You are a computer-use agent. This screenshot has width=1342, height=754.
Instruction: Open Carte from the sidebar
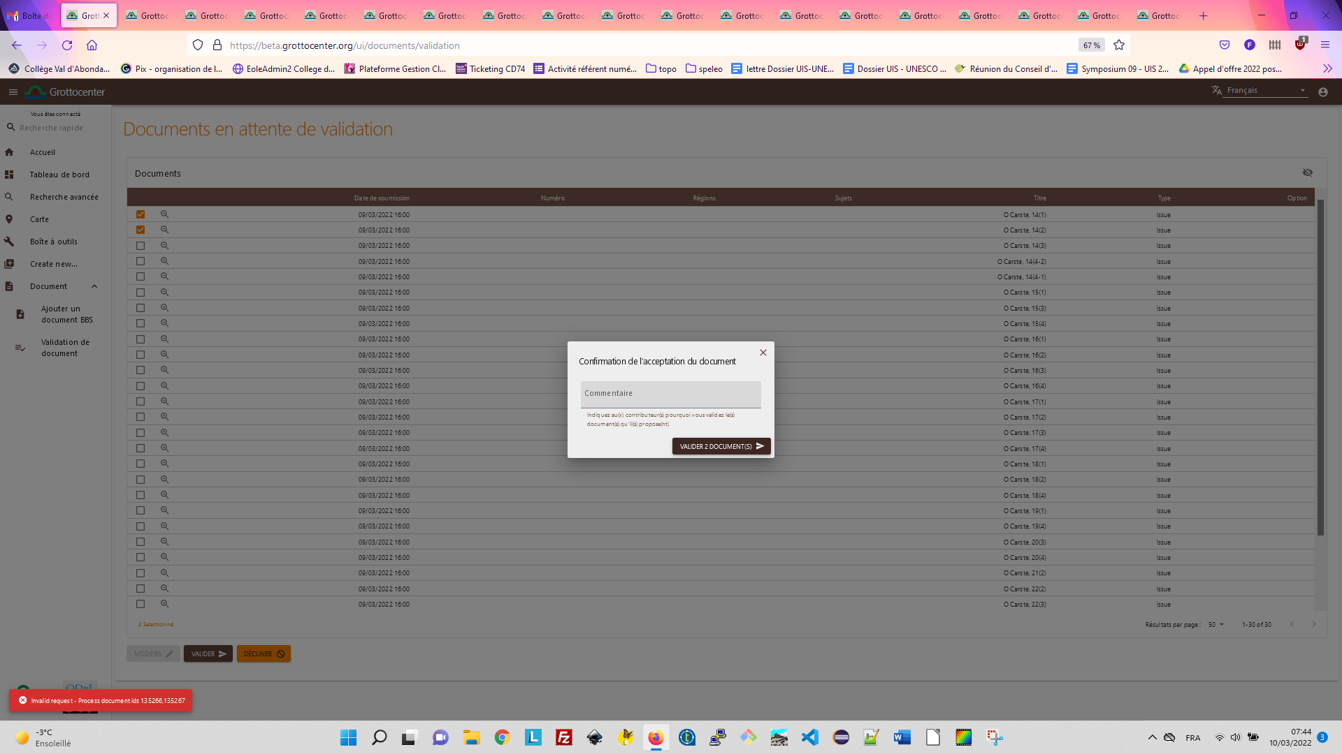coord(39,219)
